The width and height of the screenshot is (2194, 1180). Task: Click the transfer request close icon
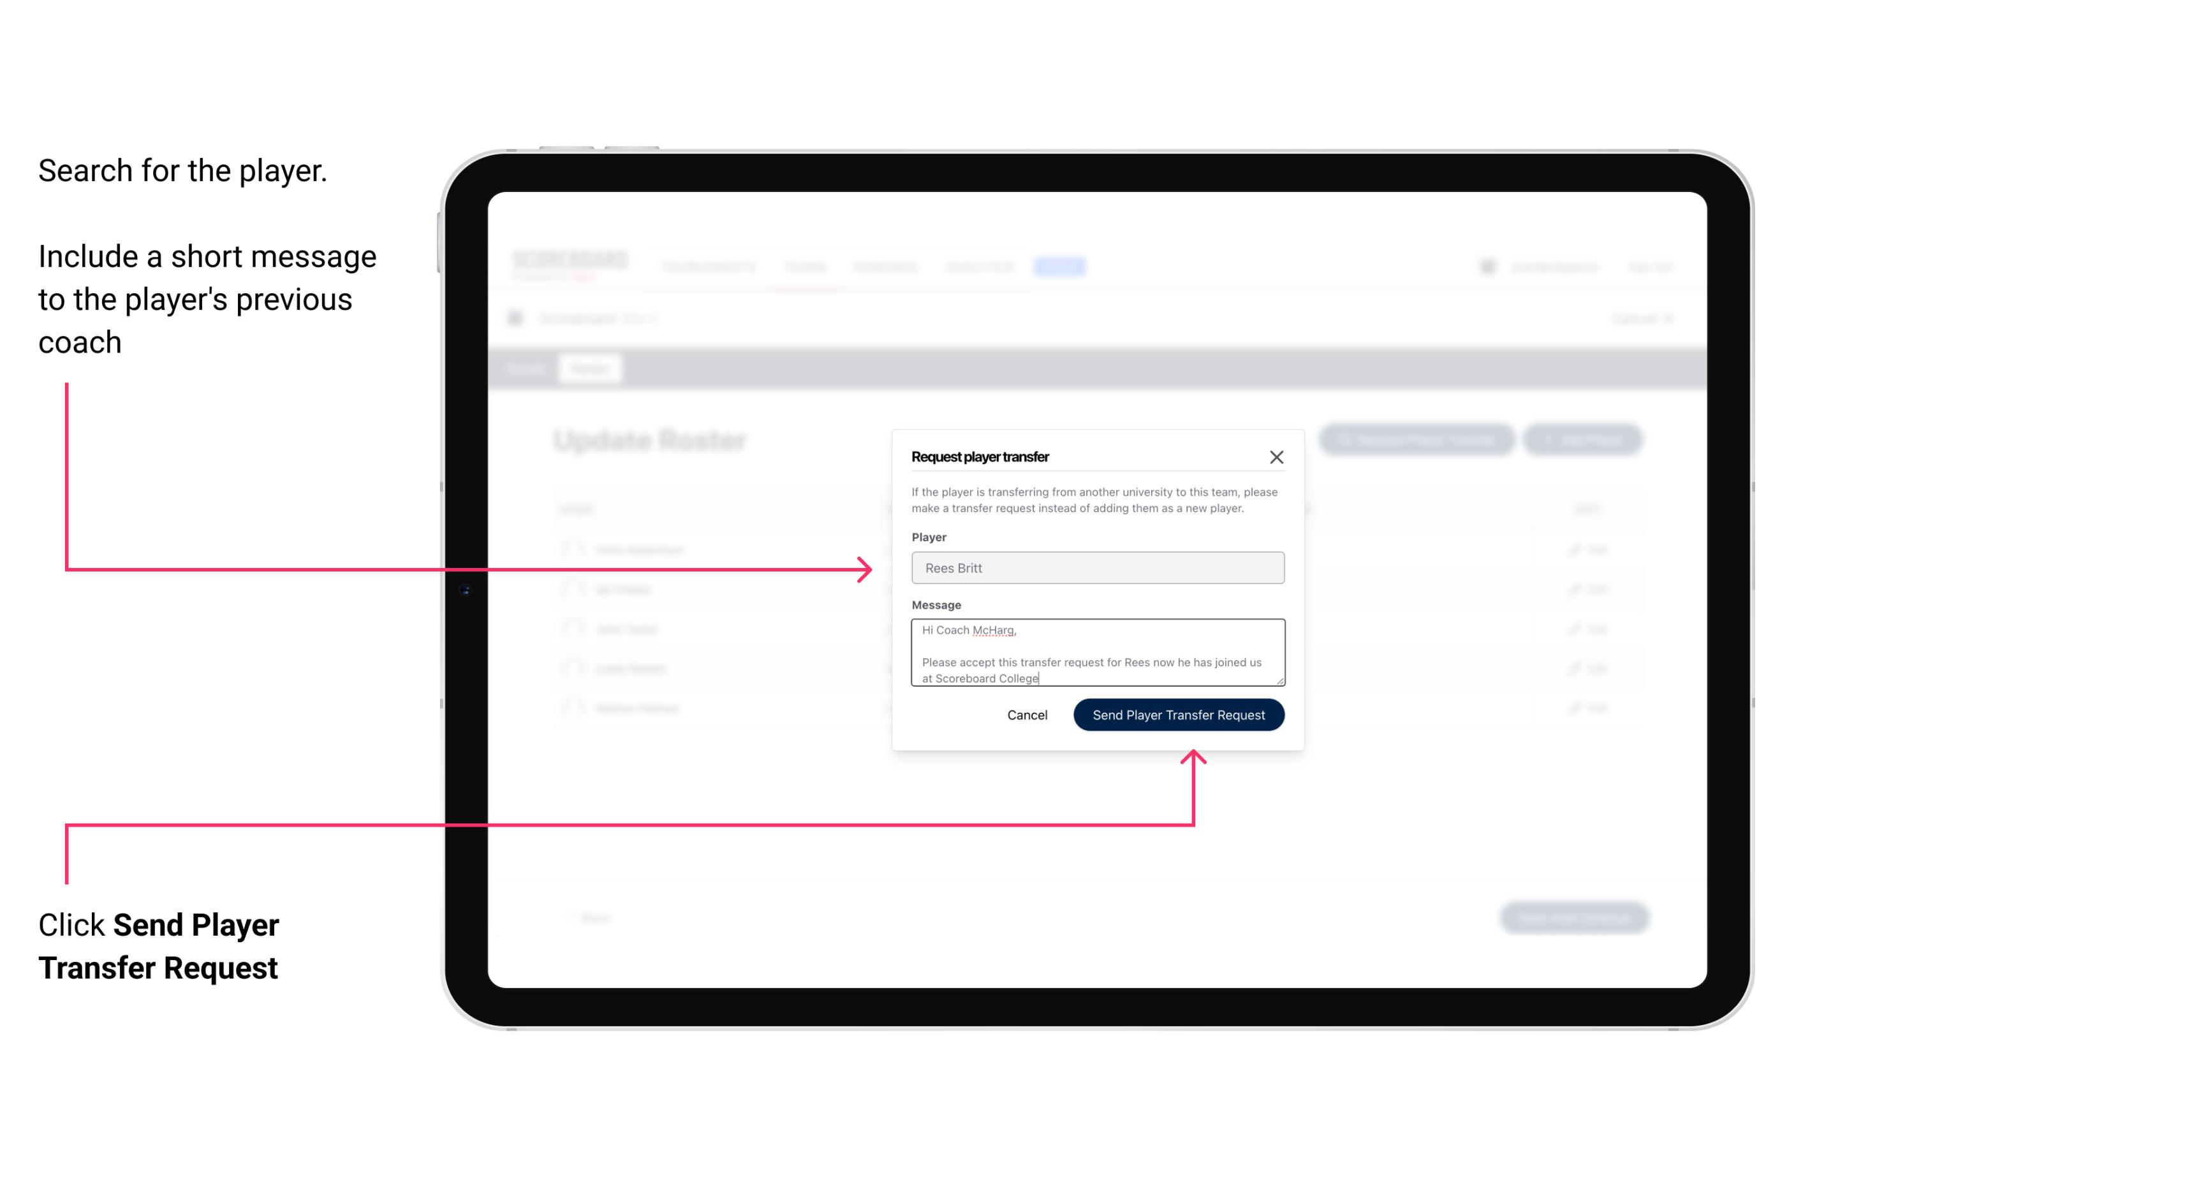1277,455
